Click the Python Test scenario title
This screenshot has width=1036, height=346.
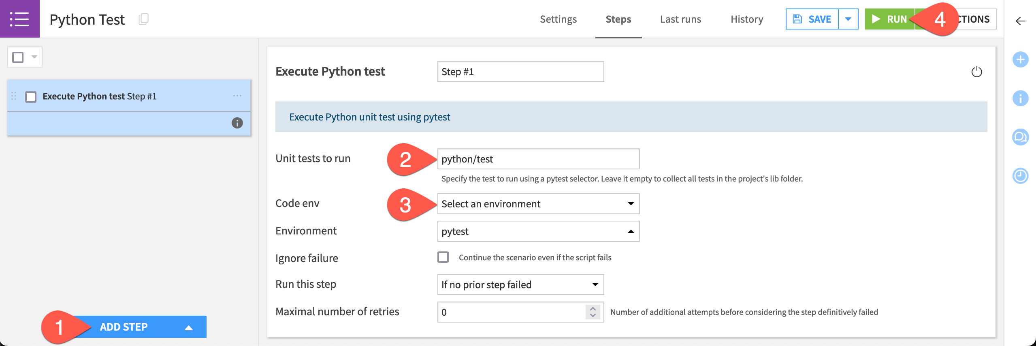[87, 19]
